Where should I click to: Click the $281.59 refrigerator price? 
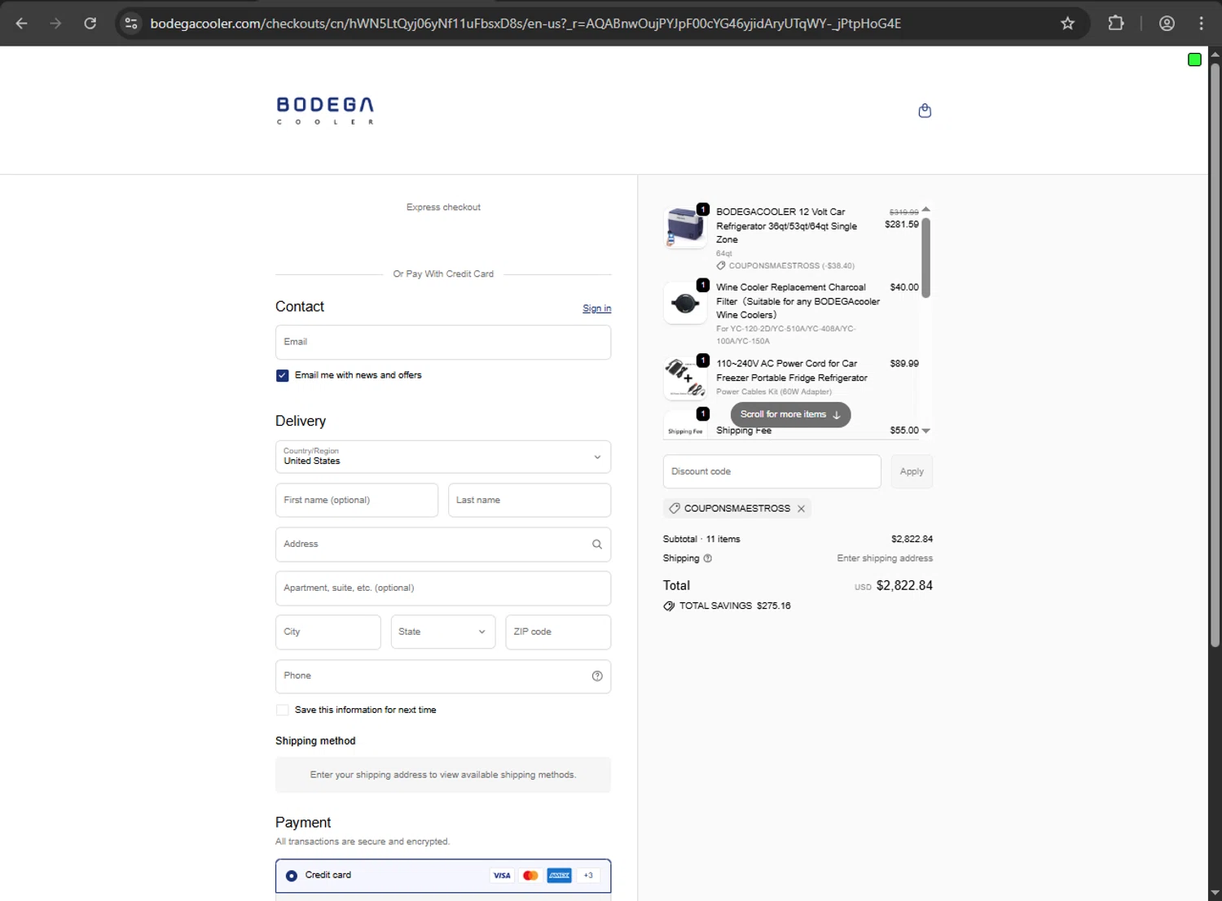tap(902, 225)
